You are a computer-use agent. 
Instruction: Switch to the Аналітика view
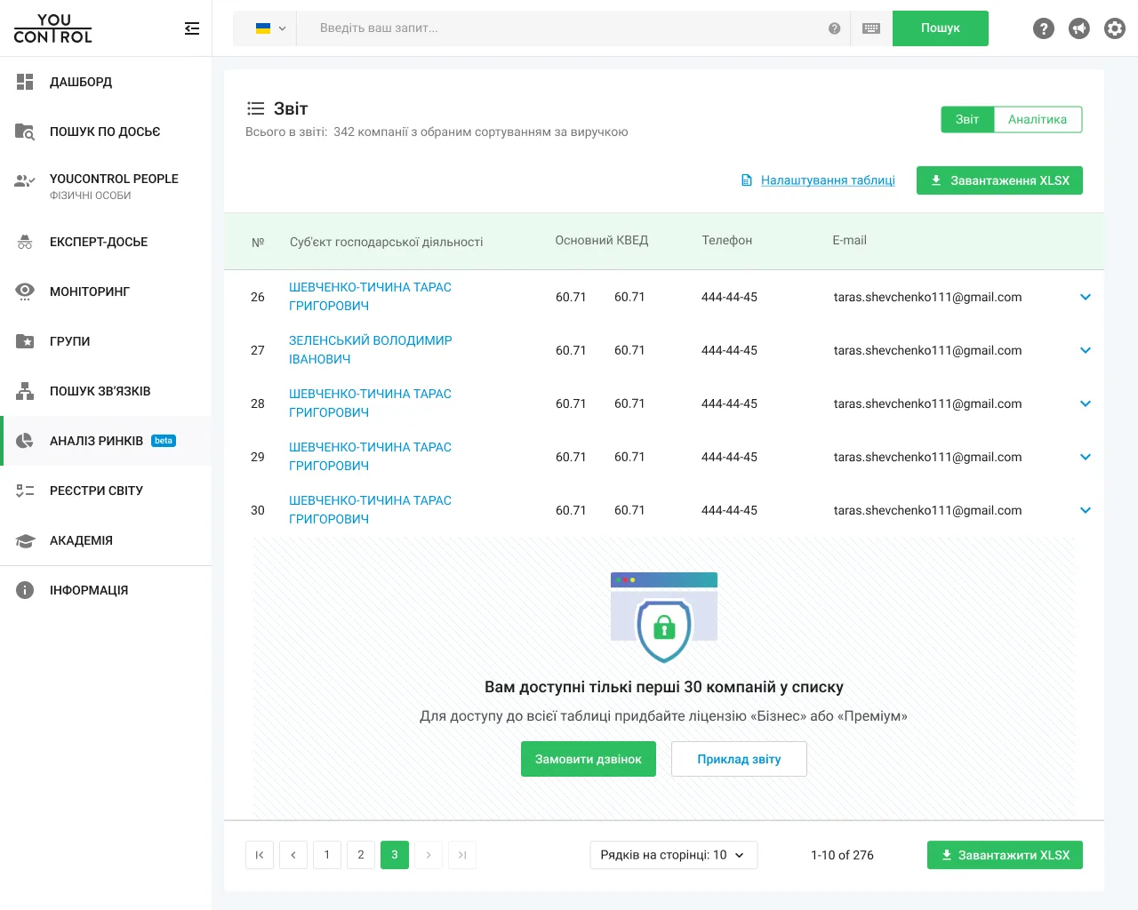click(x=1038, y=119)
